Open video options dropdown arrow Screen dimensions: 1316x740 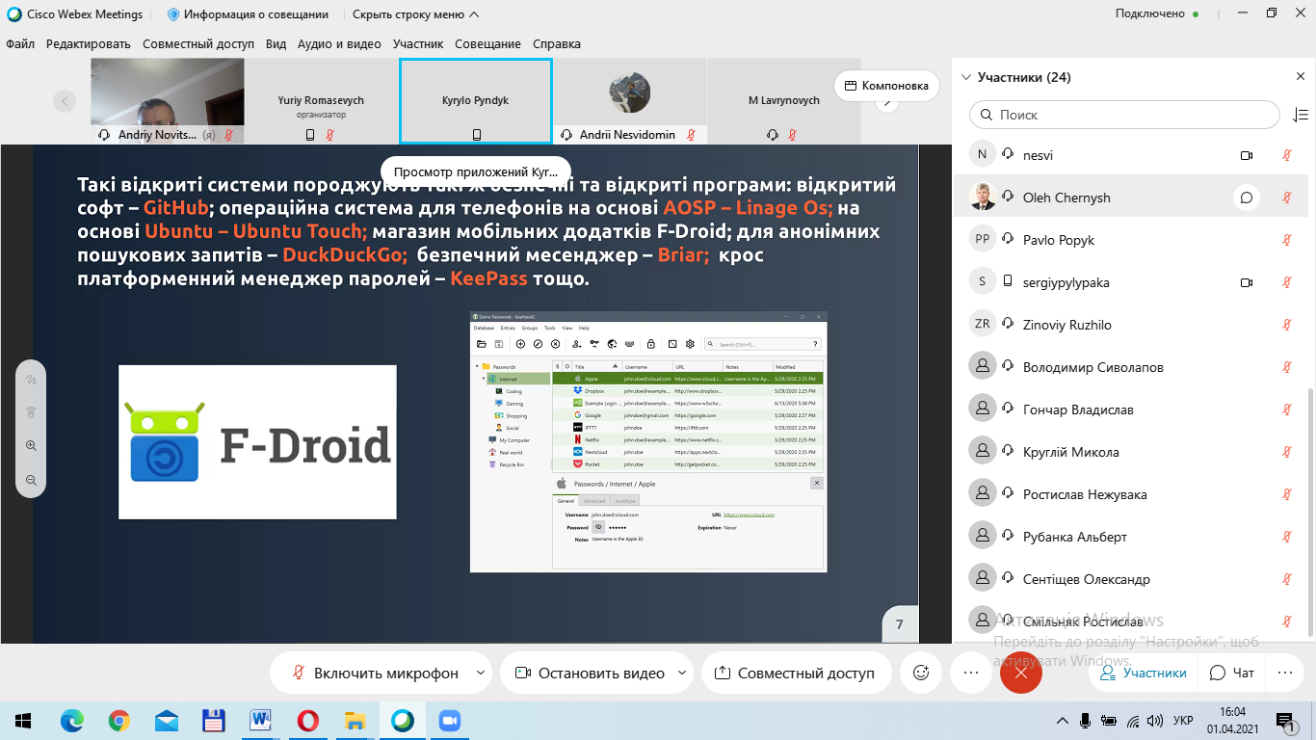click(682, 673)
